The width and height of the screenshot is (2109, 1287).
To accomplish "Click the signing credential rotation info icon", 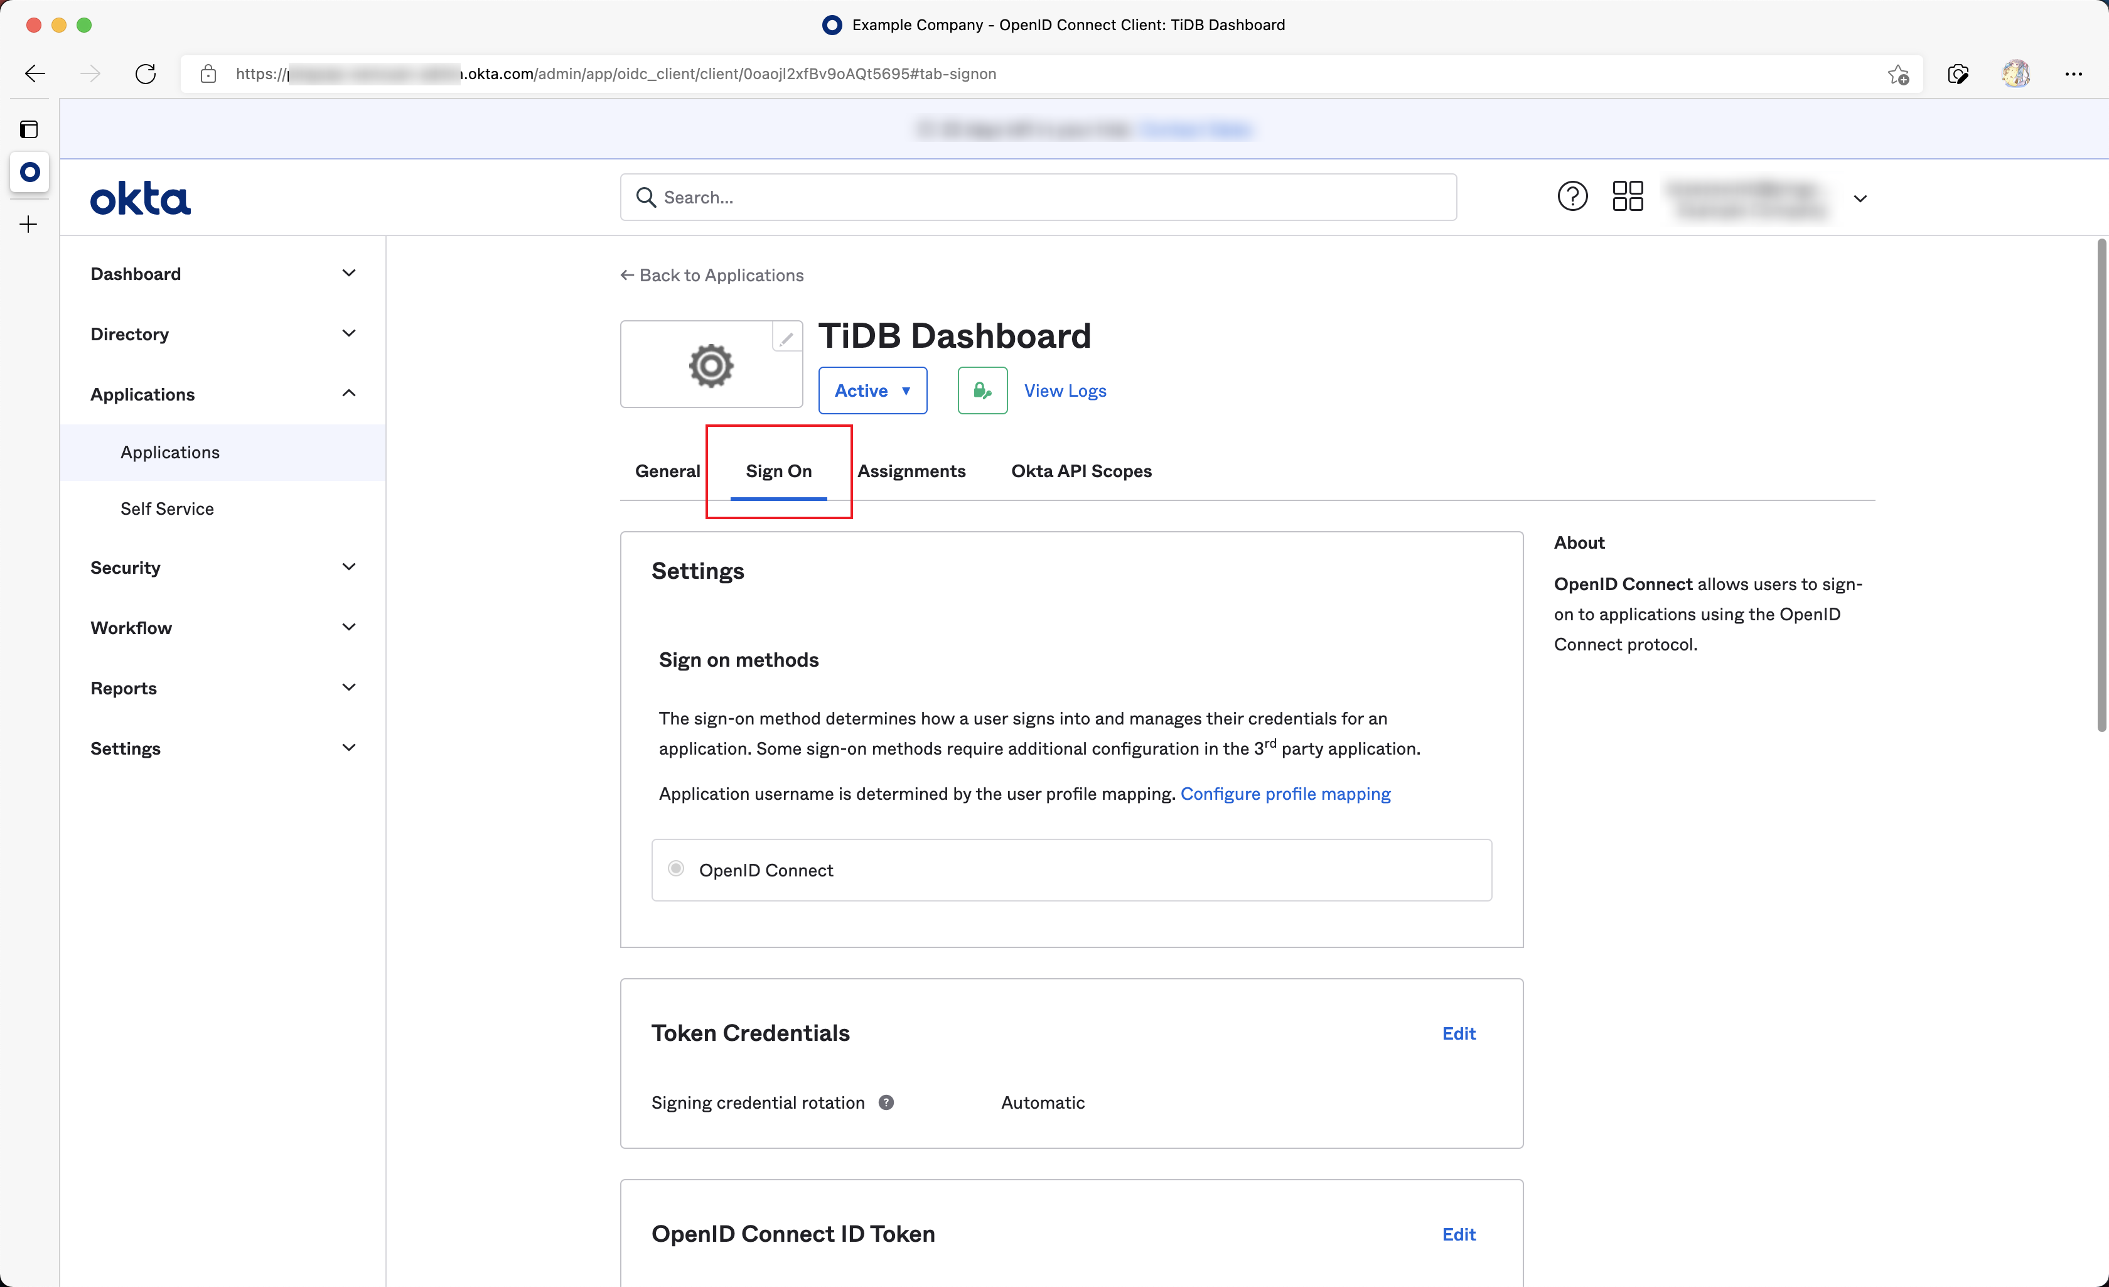I will coord(887,1103).
